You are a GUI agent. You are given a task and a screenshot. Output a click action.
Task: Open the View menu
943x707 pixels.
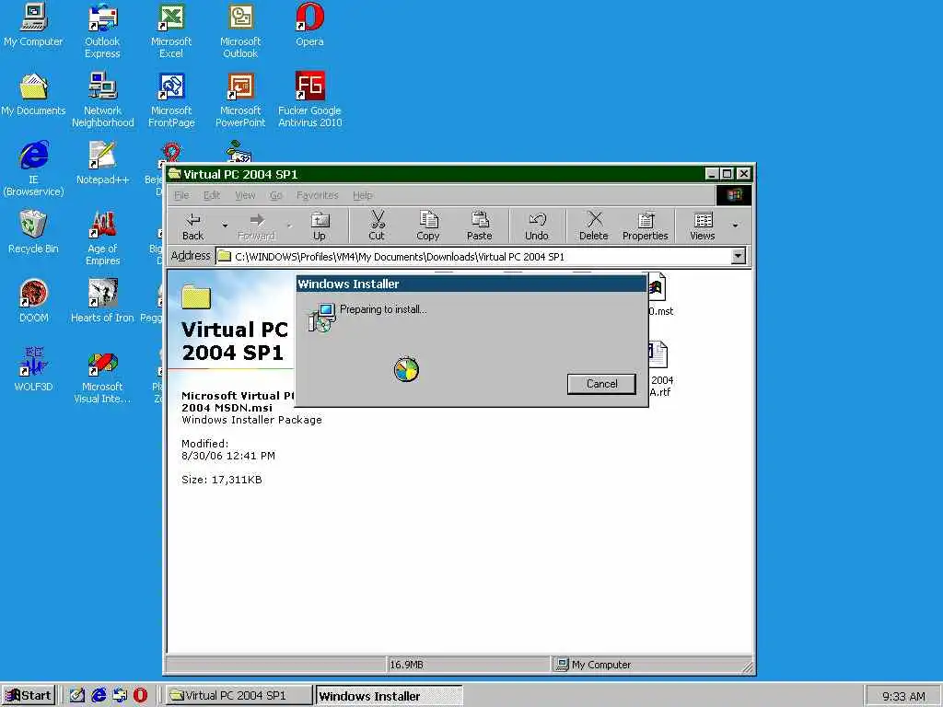[245, 195]
